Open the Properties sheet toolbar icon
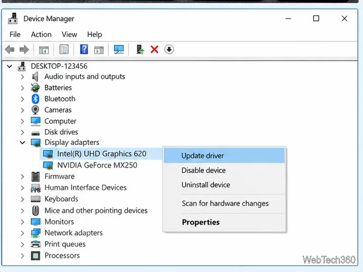The image size is (363, 272). (64, 49)
